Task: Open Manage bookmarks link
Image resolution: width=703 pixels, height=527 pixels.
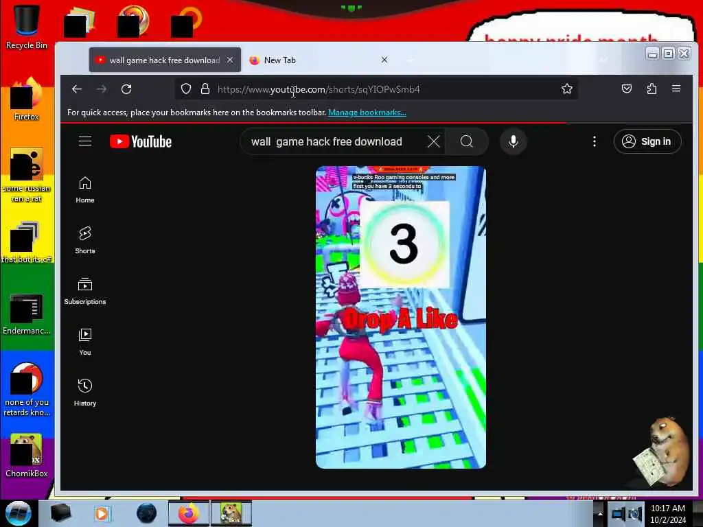Action: (367, 113)
